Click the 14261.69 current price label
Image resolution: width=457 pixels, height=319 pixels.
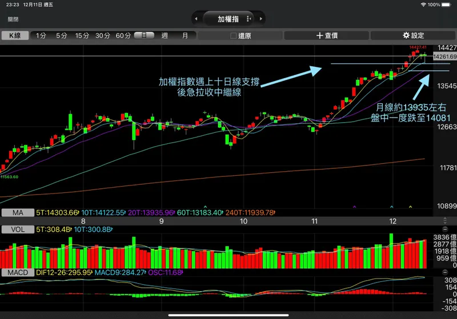(x=445, y=56)
